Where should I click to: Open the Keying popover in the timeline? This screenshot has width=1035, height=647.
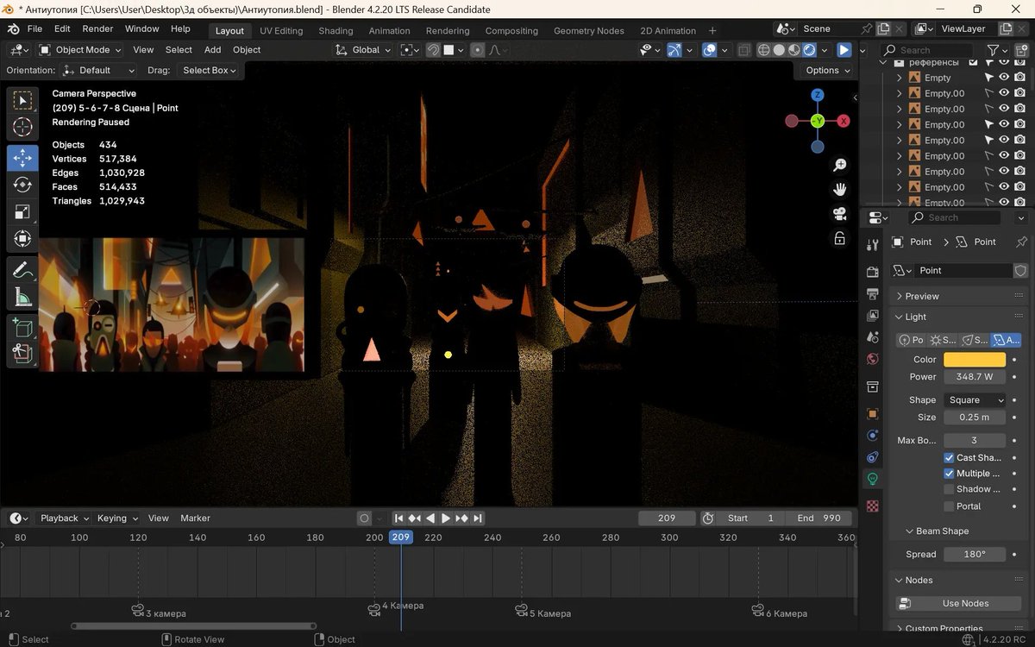[117, 518]
